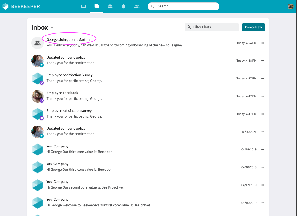Click the group chat people avatar icon

coord(37,43)
